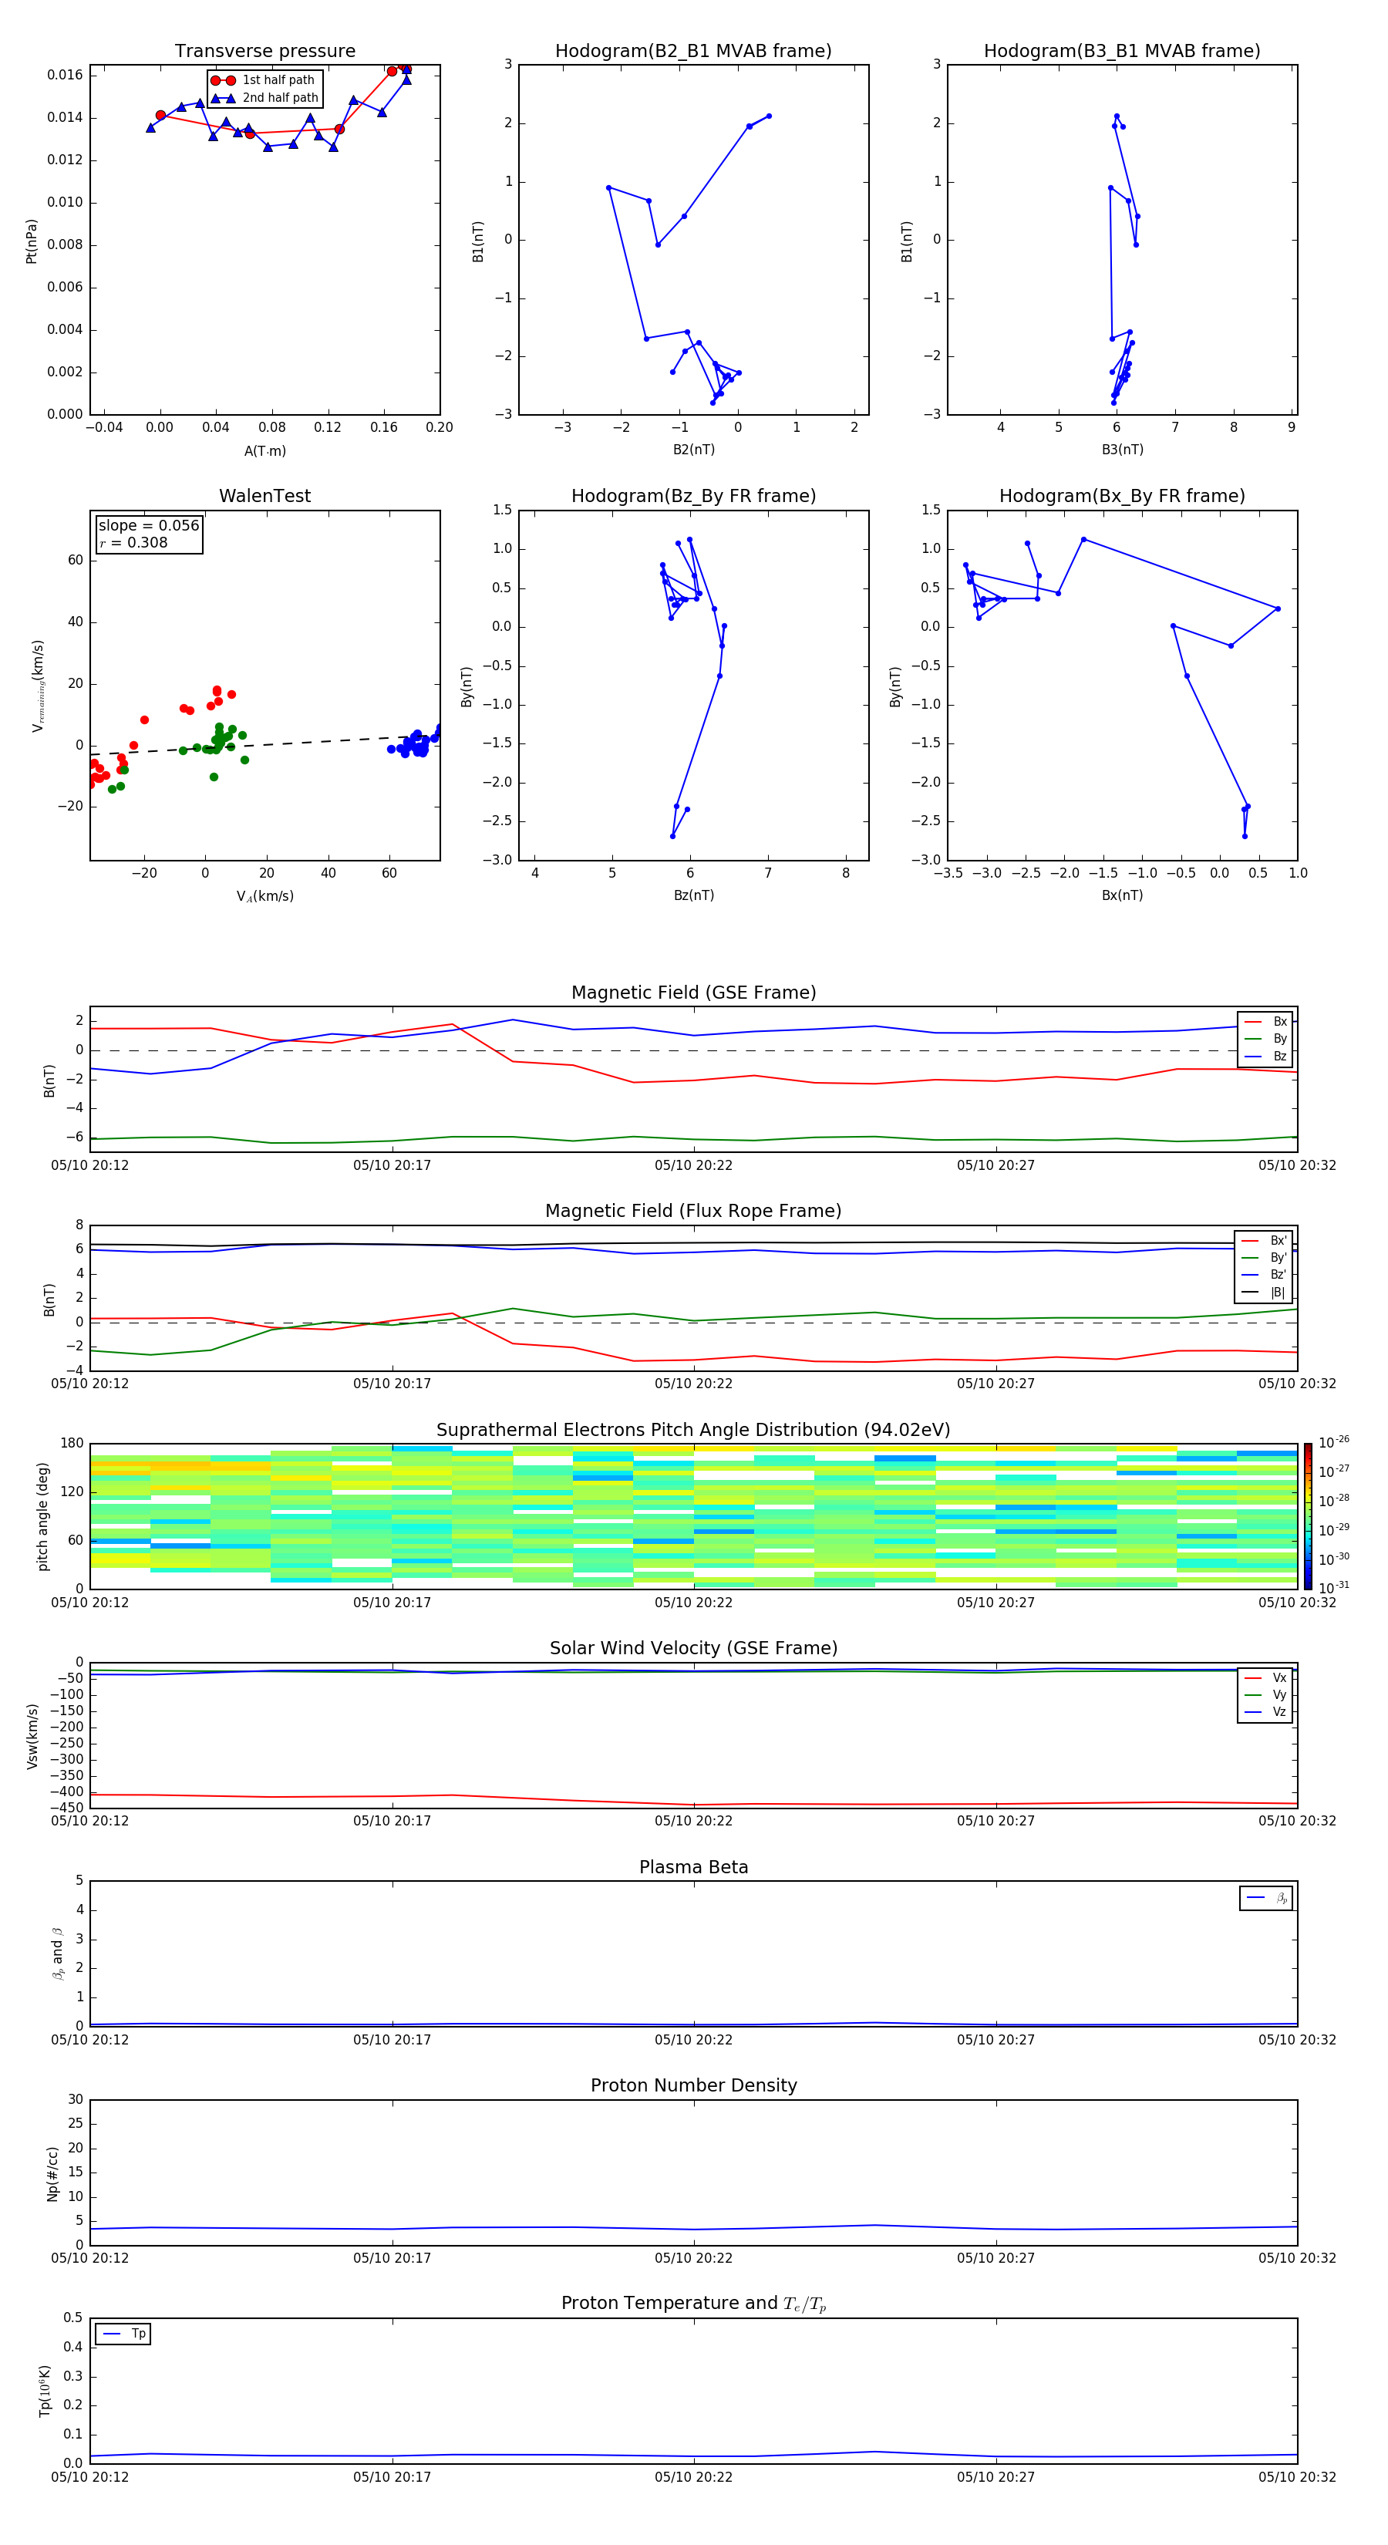The image size is (1388, 2545).
Task: Select the "2nd half path" legend entry
Action: [x=264, y=98]
